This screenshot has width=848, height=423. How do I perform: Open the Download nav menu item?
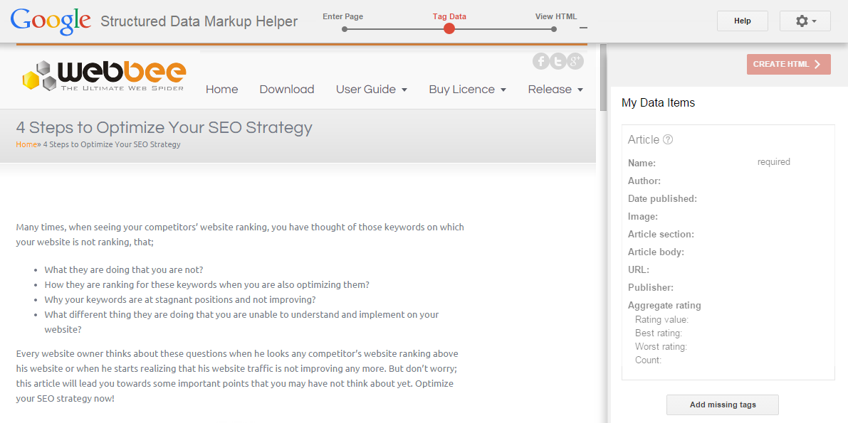287,89
